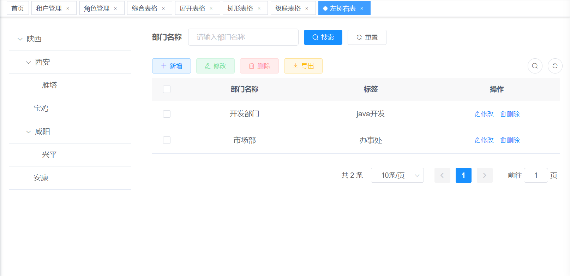Click the round refresh table icon
This screenshot has width=570, height=276.
(x=555, y=66)
